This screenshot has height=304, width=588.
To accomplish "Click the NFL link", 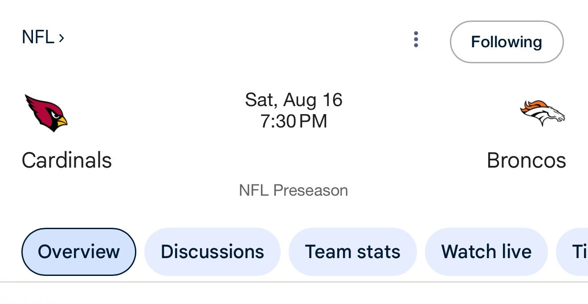I will coord(38,37).
